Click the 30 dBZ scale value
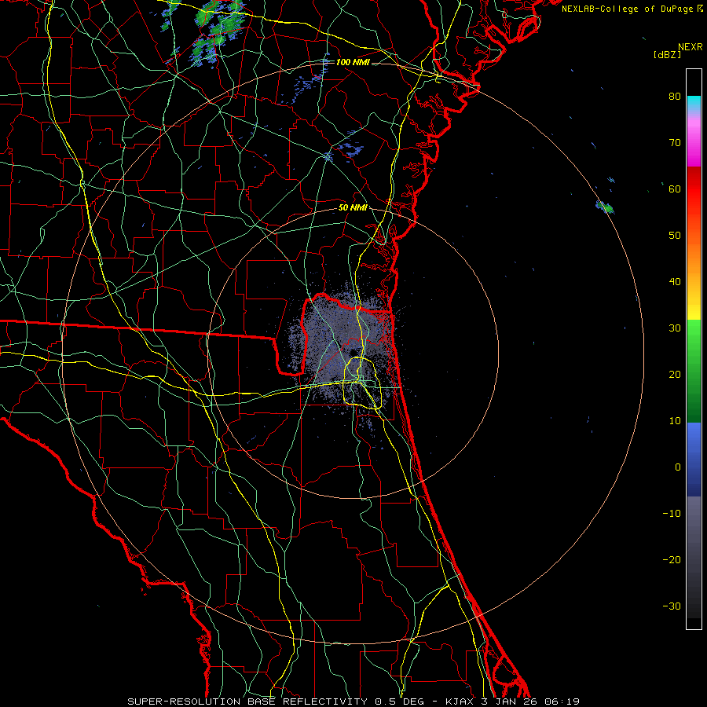Screen dimensions: 707x707 tap(675, 328)
